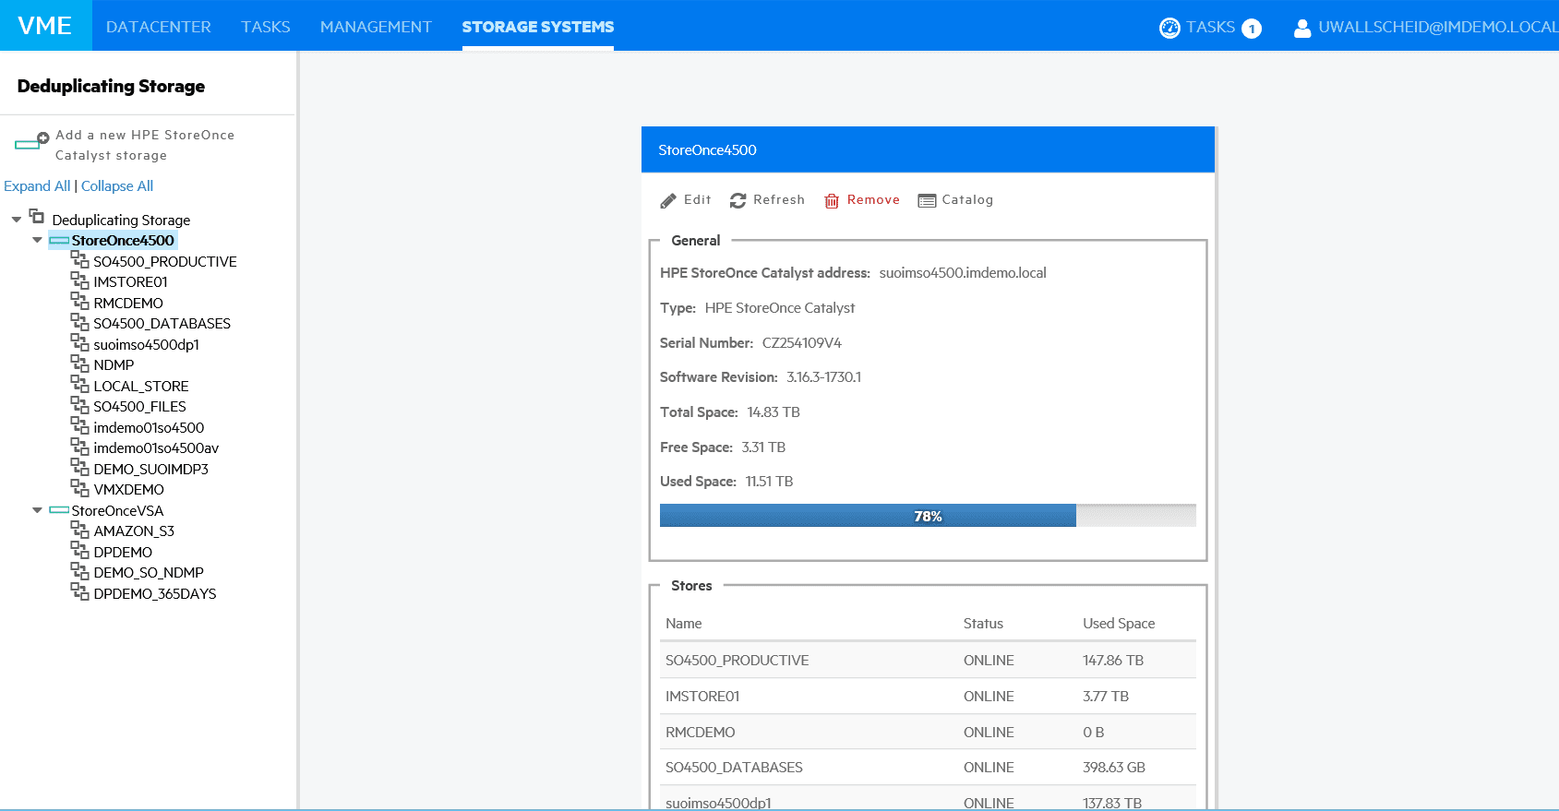Click the IMSTORE01 row in Stores table
Image resolution: width=1559 pixels, height=811 pixels.
coord(928,696)
